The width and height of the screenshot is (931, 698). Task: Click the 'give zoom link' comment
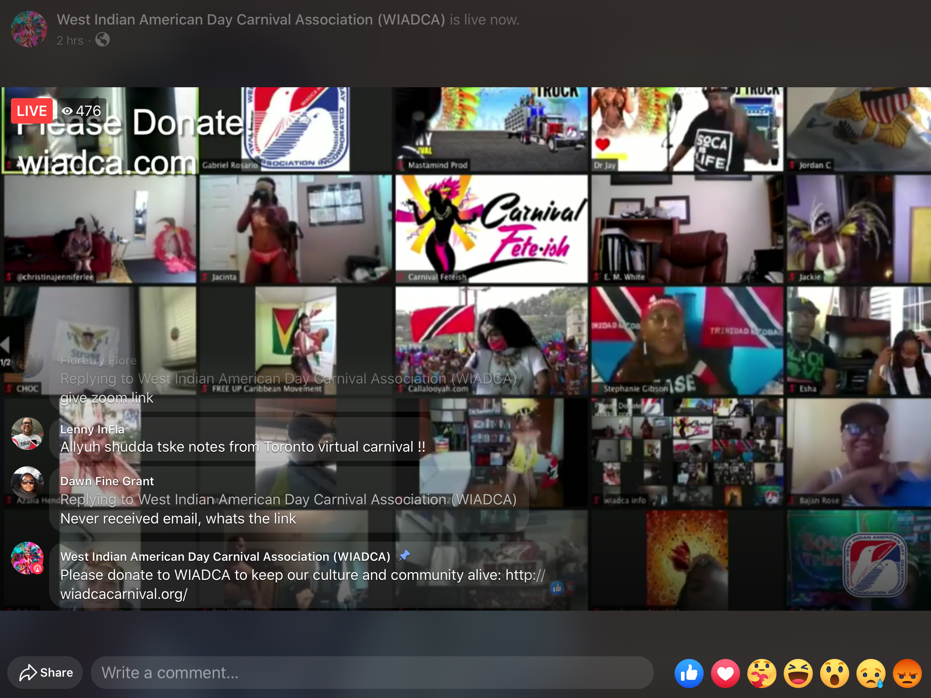tap(107, 398)
